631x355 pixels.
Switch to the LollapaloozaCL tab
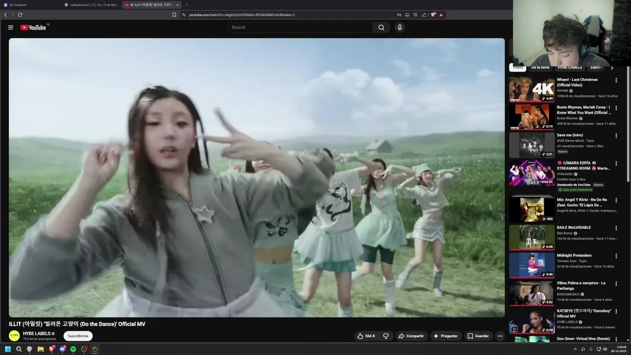pyautogui.click(x=91, y=5)
